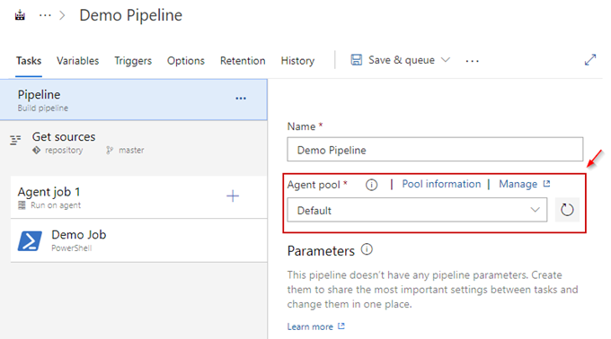Add a task to Agent job 1
The height and width of the screenshot is (339, 611).
pyautogui.click(x=233, y=196)
